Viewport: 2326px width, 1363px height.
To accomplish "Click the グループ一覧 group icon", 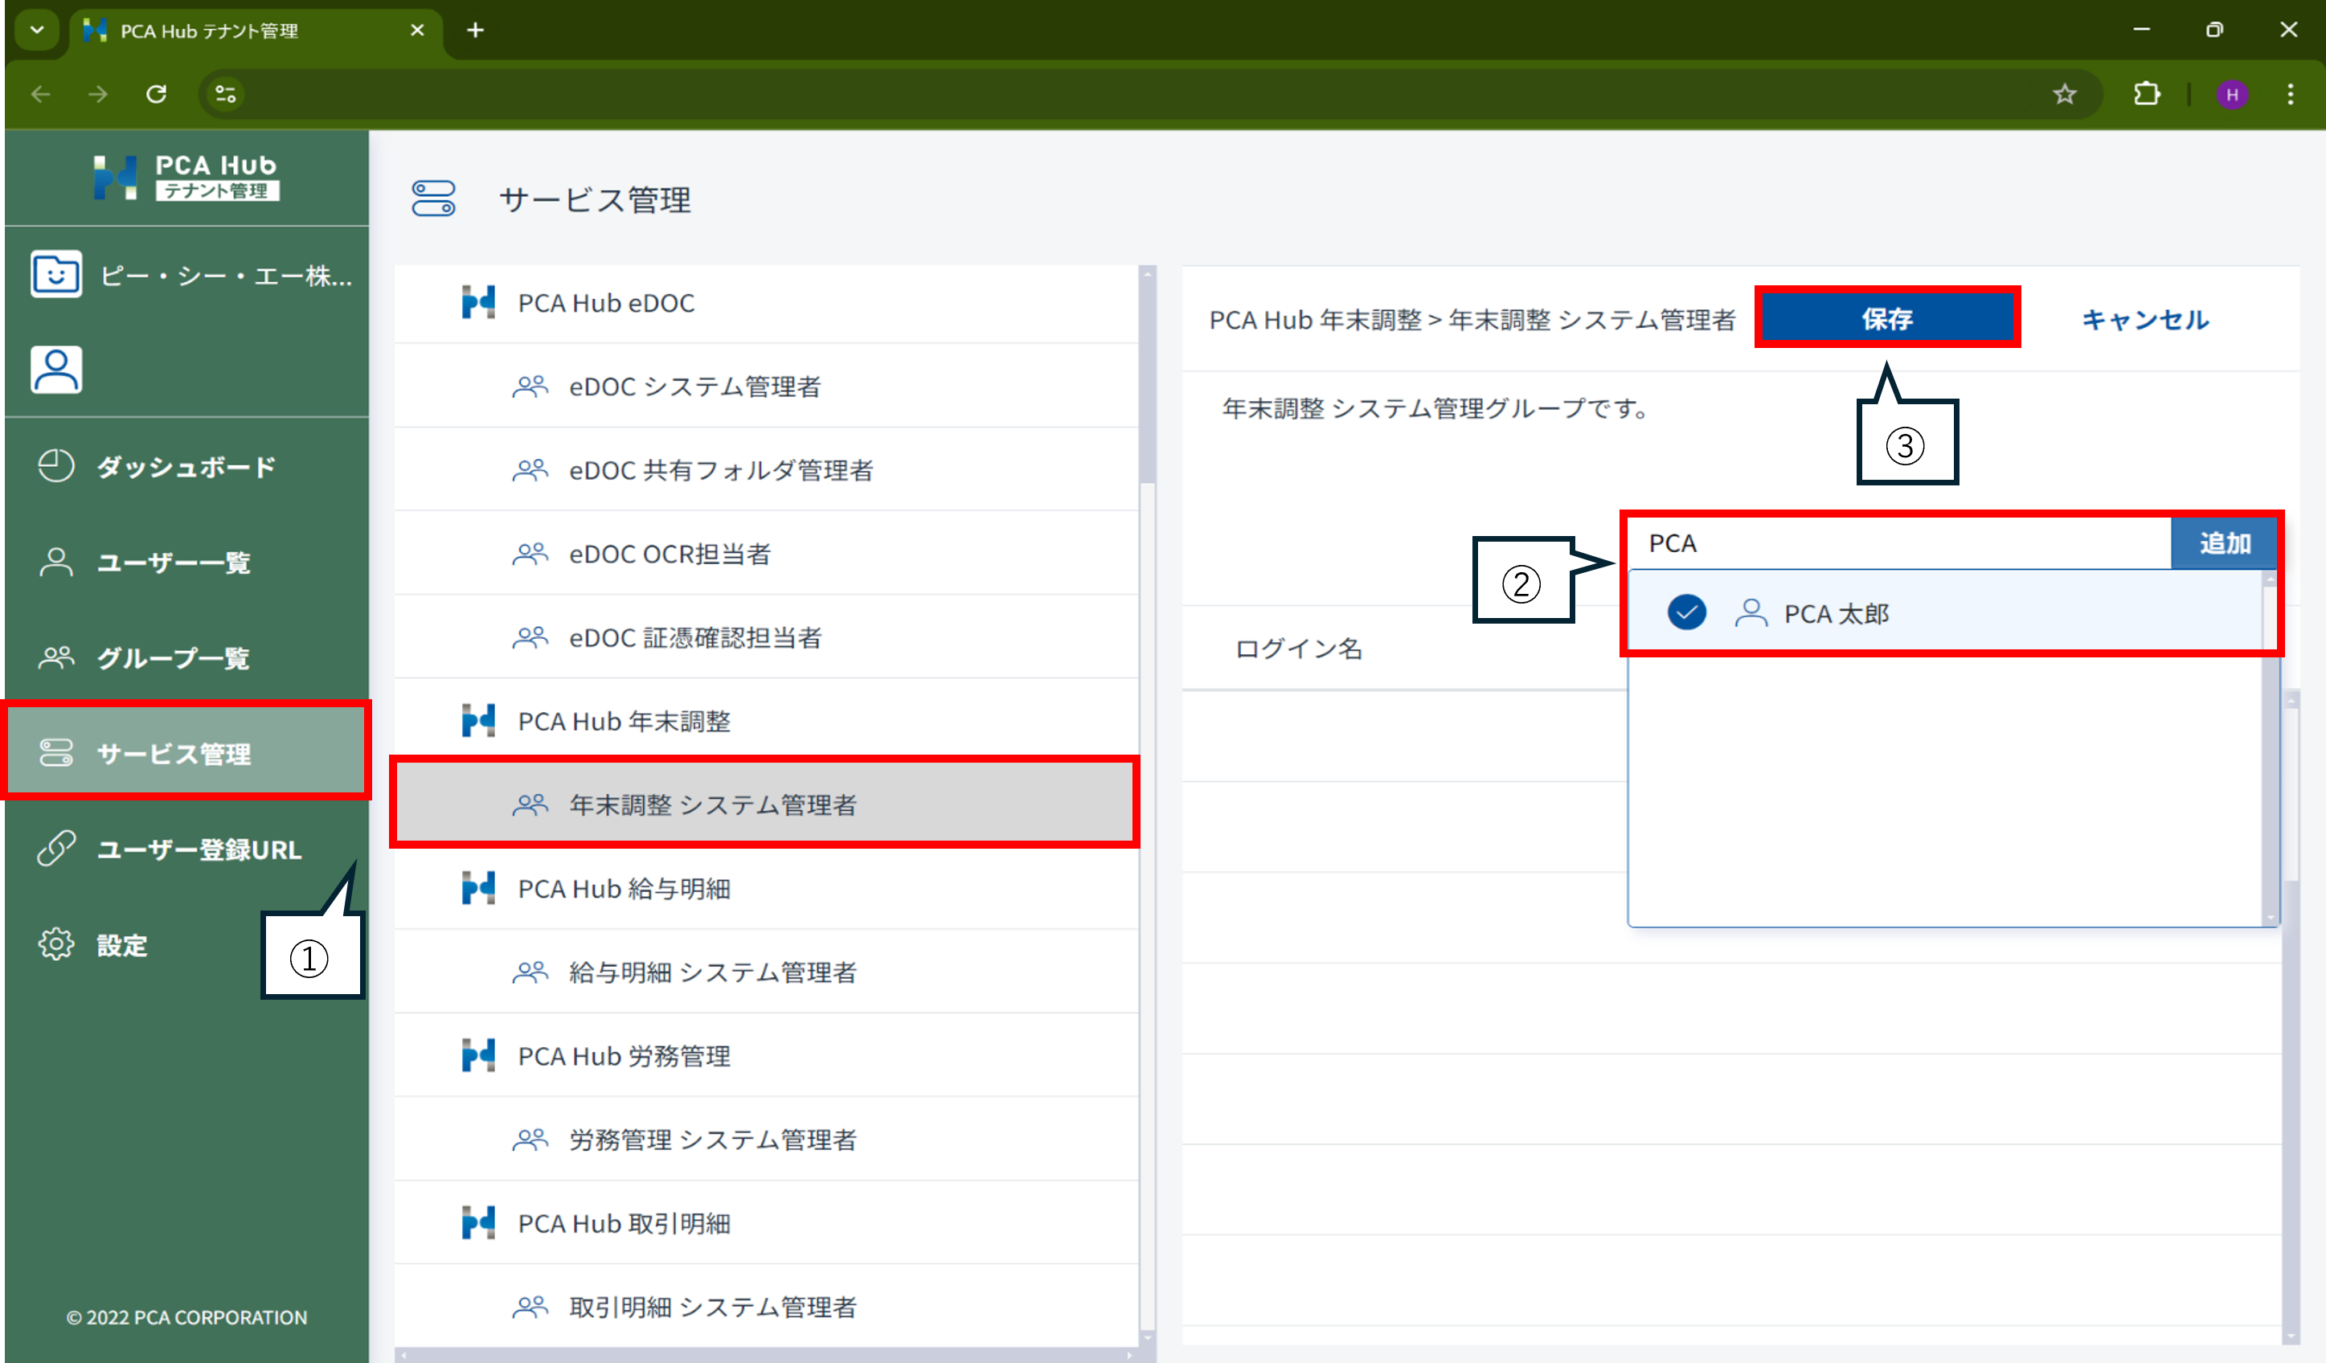I will click(56, 658).
